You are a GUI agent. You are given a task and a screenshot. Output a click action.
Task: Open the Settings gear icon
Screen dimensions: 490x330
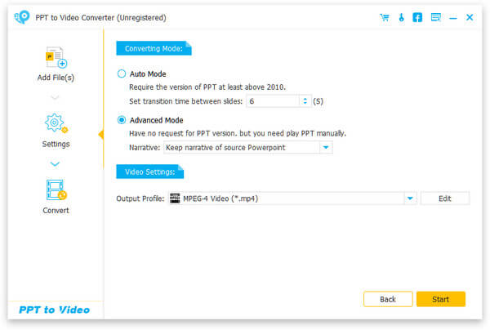click(x=56, y=124)
